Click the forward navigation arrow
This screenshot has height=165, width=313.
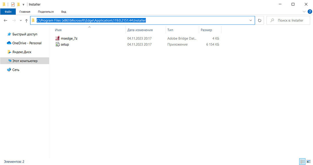coord(14,20)
